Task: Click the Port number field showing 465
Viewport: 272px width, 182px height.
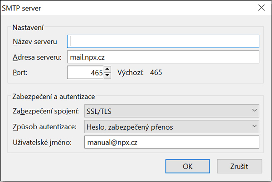Action: point(85,72)
